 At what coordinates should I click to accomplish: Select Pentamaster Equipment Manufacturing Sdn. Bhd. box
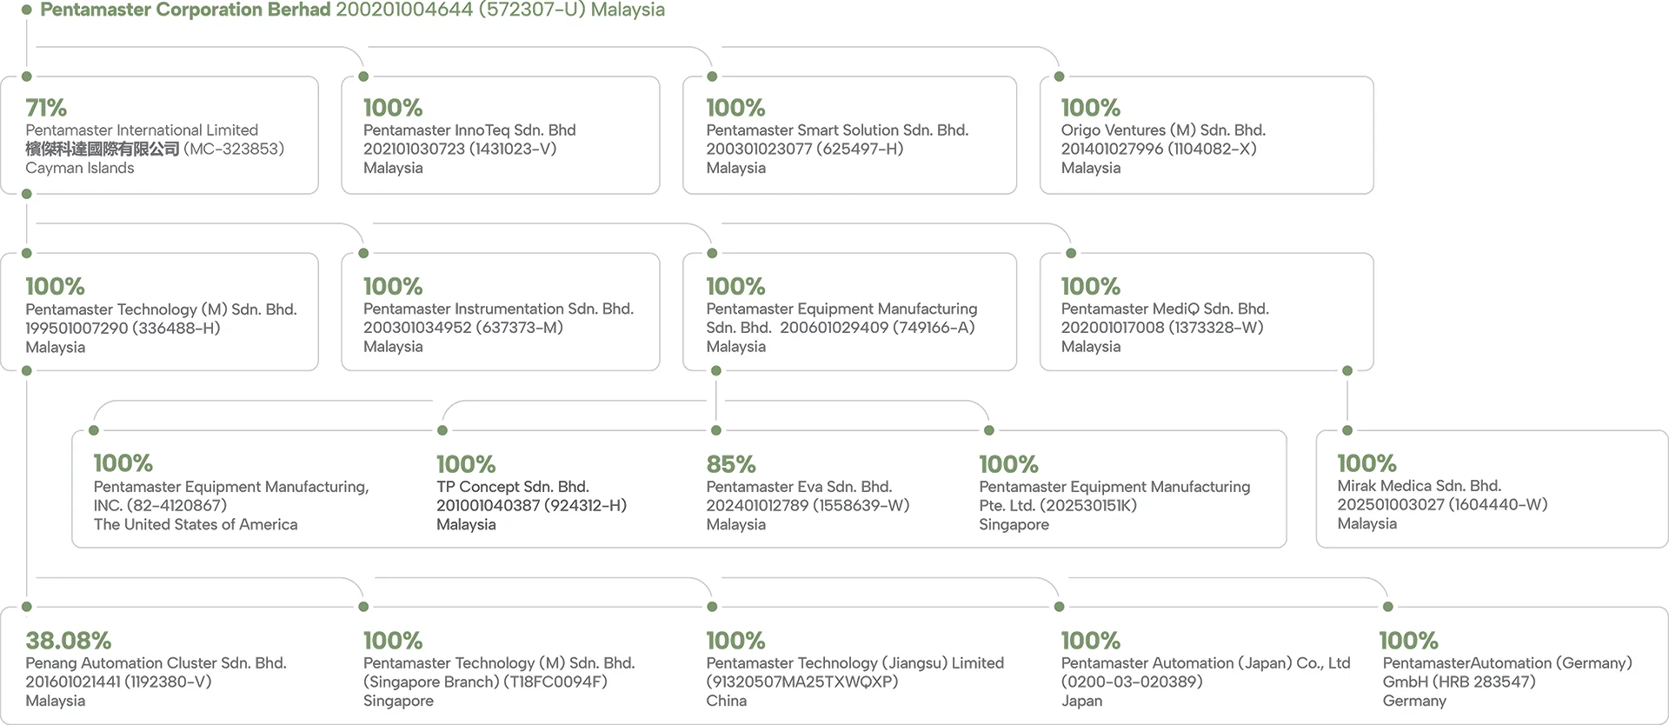pyautogui.click(x=848, y=313)
